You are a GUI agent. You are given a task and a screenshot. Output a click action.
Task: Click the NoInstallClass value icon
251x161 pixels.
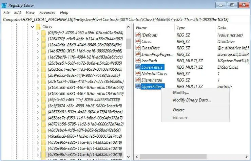point(138,73)
